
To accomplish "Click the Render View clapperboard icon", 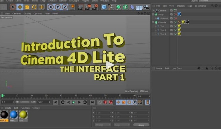I will 80,7.
